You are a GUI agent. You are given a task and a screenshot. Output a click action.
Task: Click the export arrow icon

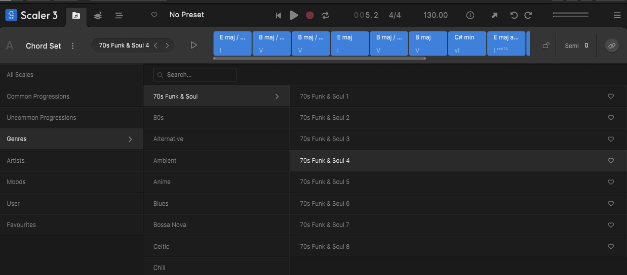494,15
